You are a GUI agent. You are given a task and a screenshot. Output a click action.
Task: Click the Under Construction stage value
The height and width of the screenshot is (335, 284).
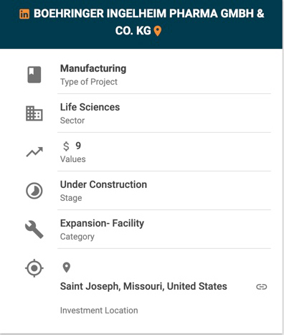click(103, 184)
